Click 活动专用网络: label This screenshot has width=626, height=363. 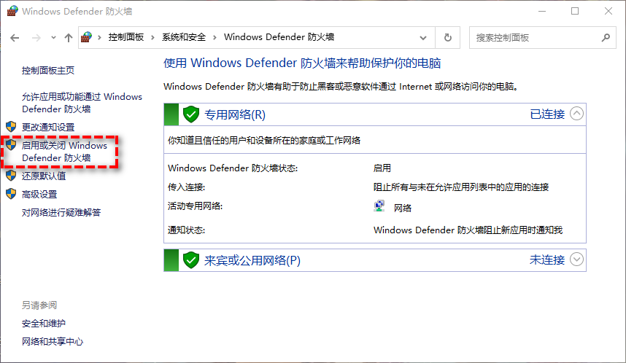click(196, 206)
